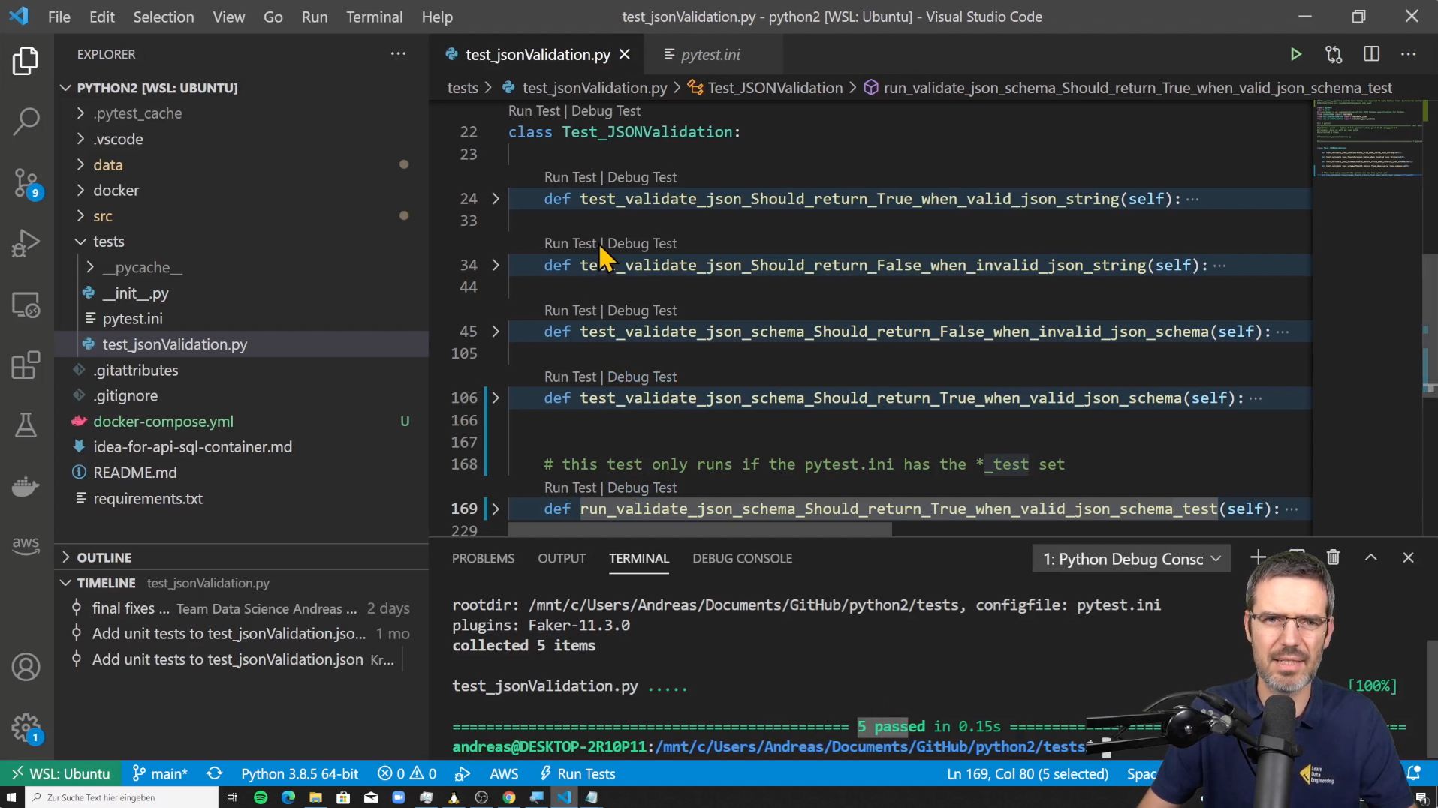Unfold code at line 106
The width and height of the screenshot is (1438, 808).
coord(496,398)
